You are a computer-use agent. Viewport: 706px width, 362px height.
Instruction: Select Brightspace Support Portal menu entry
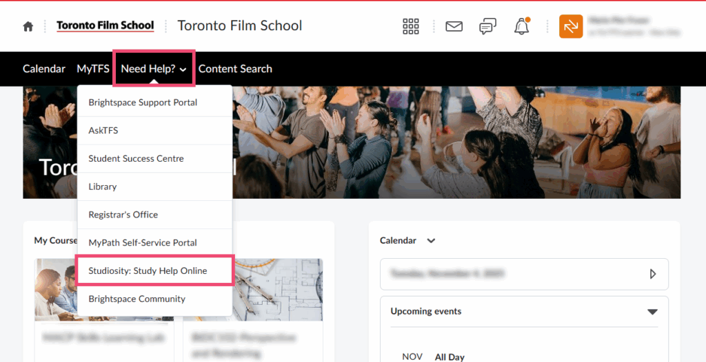click(143, 103)
